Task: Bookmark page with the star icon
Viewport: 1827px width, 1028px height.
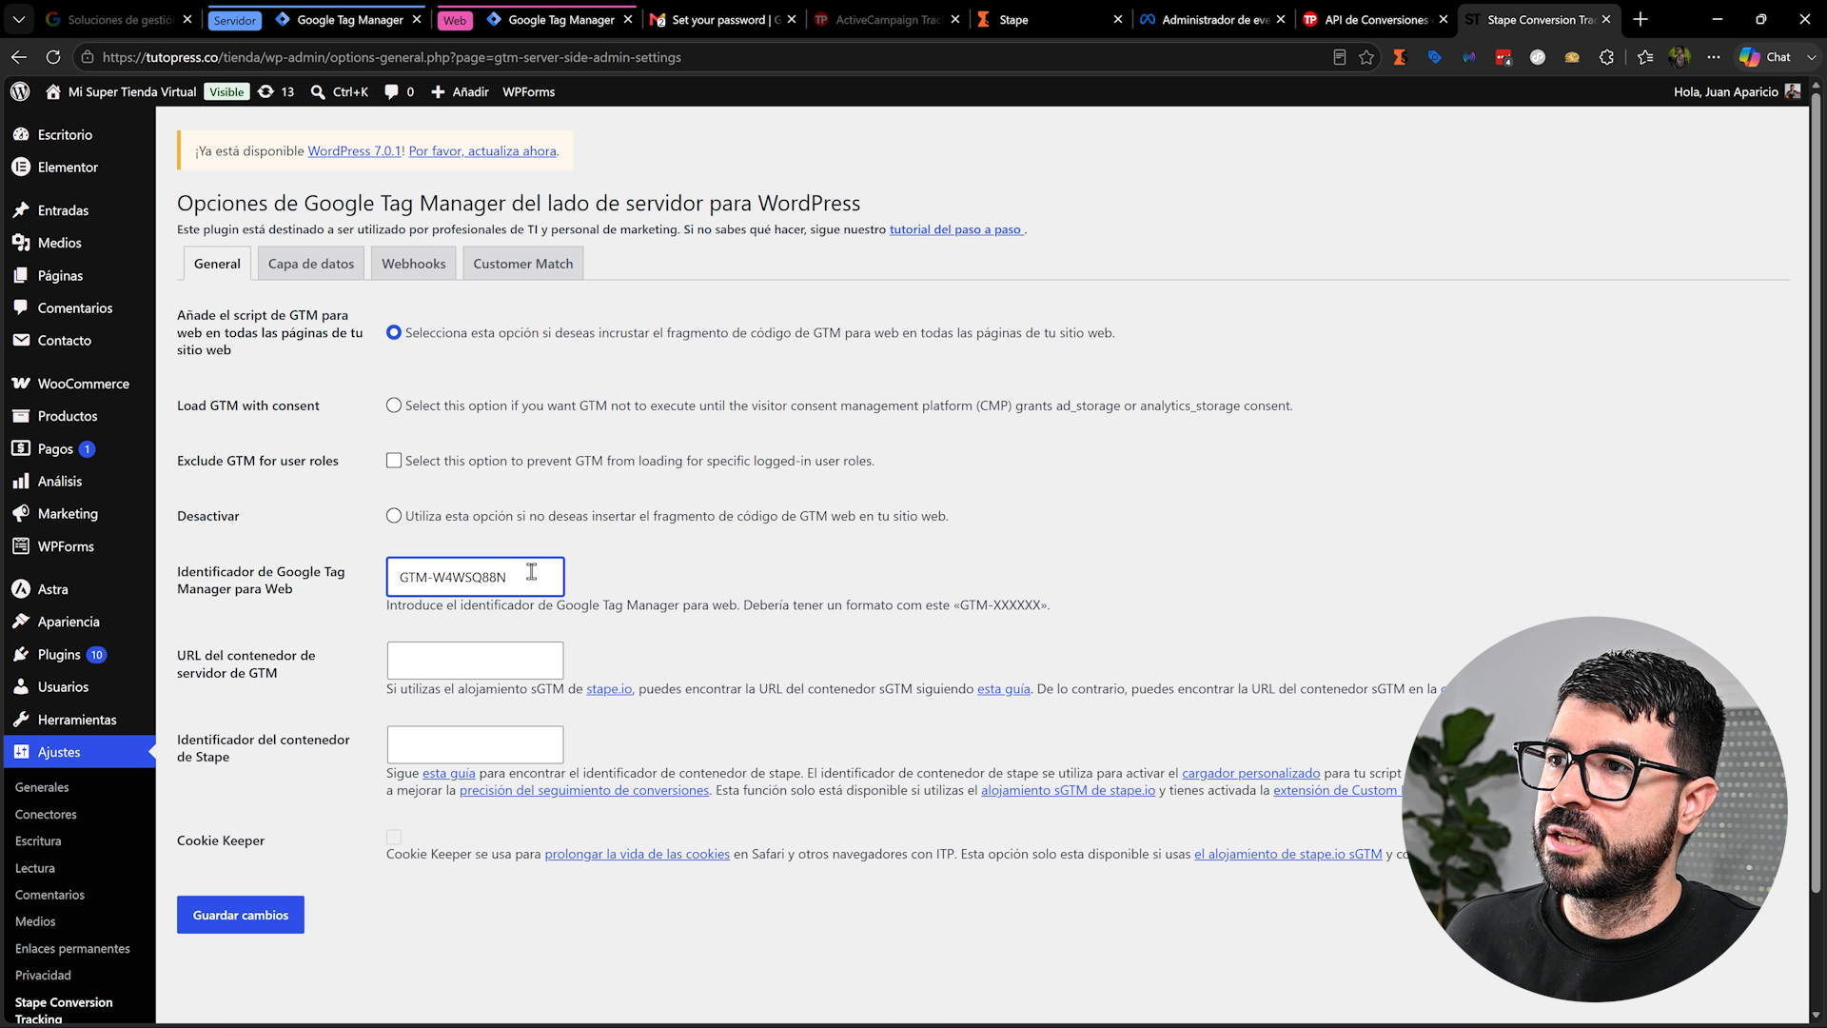Action: point(1366,57)
